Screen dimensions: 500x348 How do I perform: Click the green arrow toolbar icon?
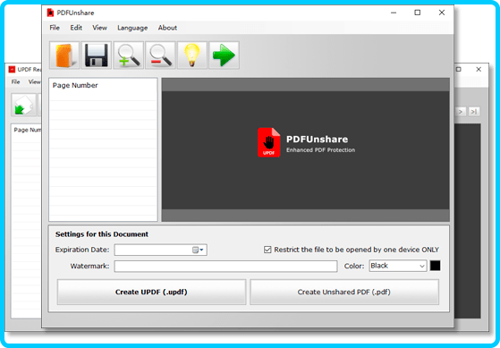coord(224,55)
